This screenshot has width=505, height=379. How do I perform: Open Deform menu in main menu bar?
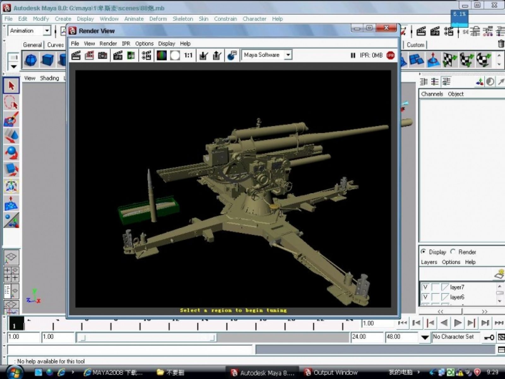pyautogui.click(x=158, y=19)
